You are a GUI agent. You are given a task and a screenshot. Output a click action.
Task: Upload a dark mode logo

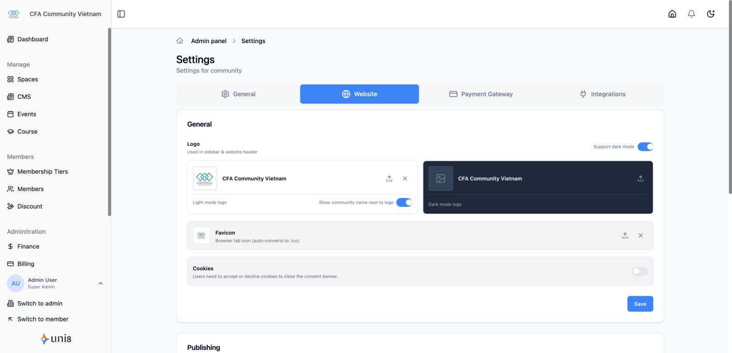pyautogui.click(x=640, y=178)
